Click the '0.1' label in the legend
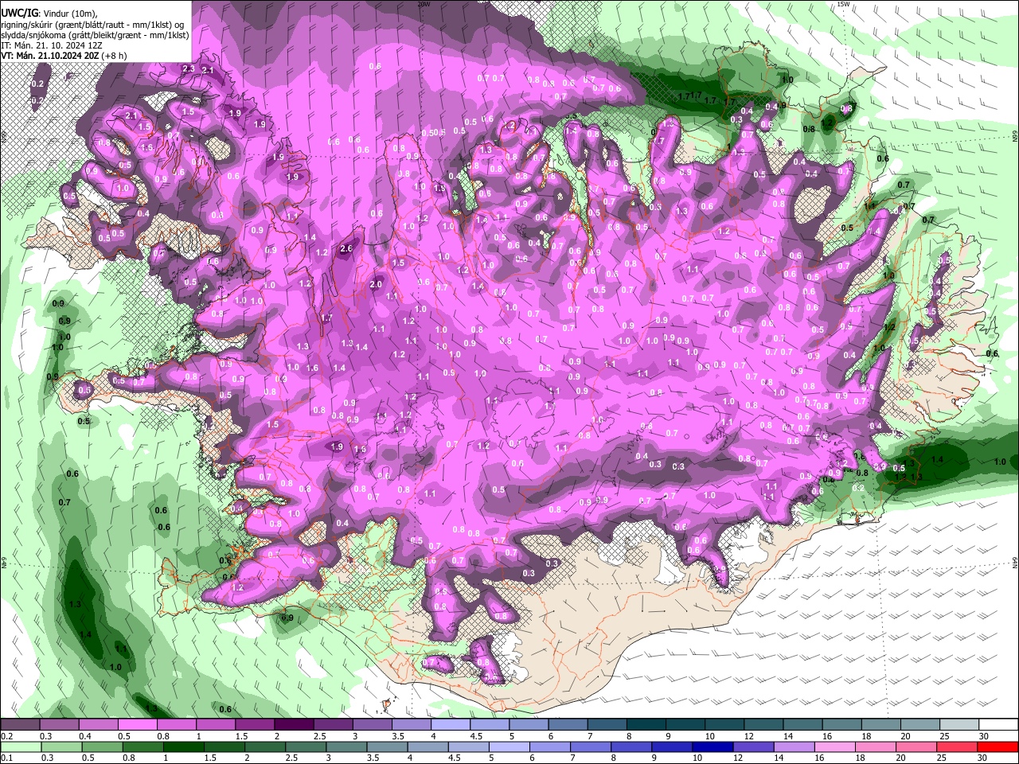Screen dimensions: 1019x764 click(x=6, y=758)
